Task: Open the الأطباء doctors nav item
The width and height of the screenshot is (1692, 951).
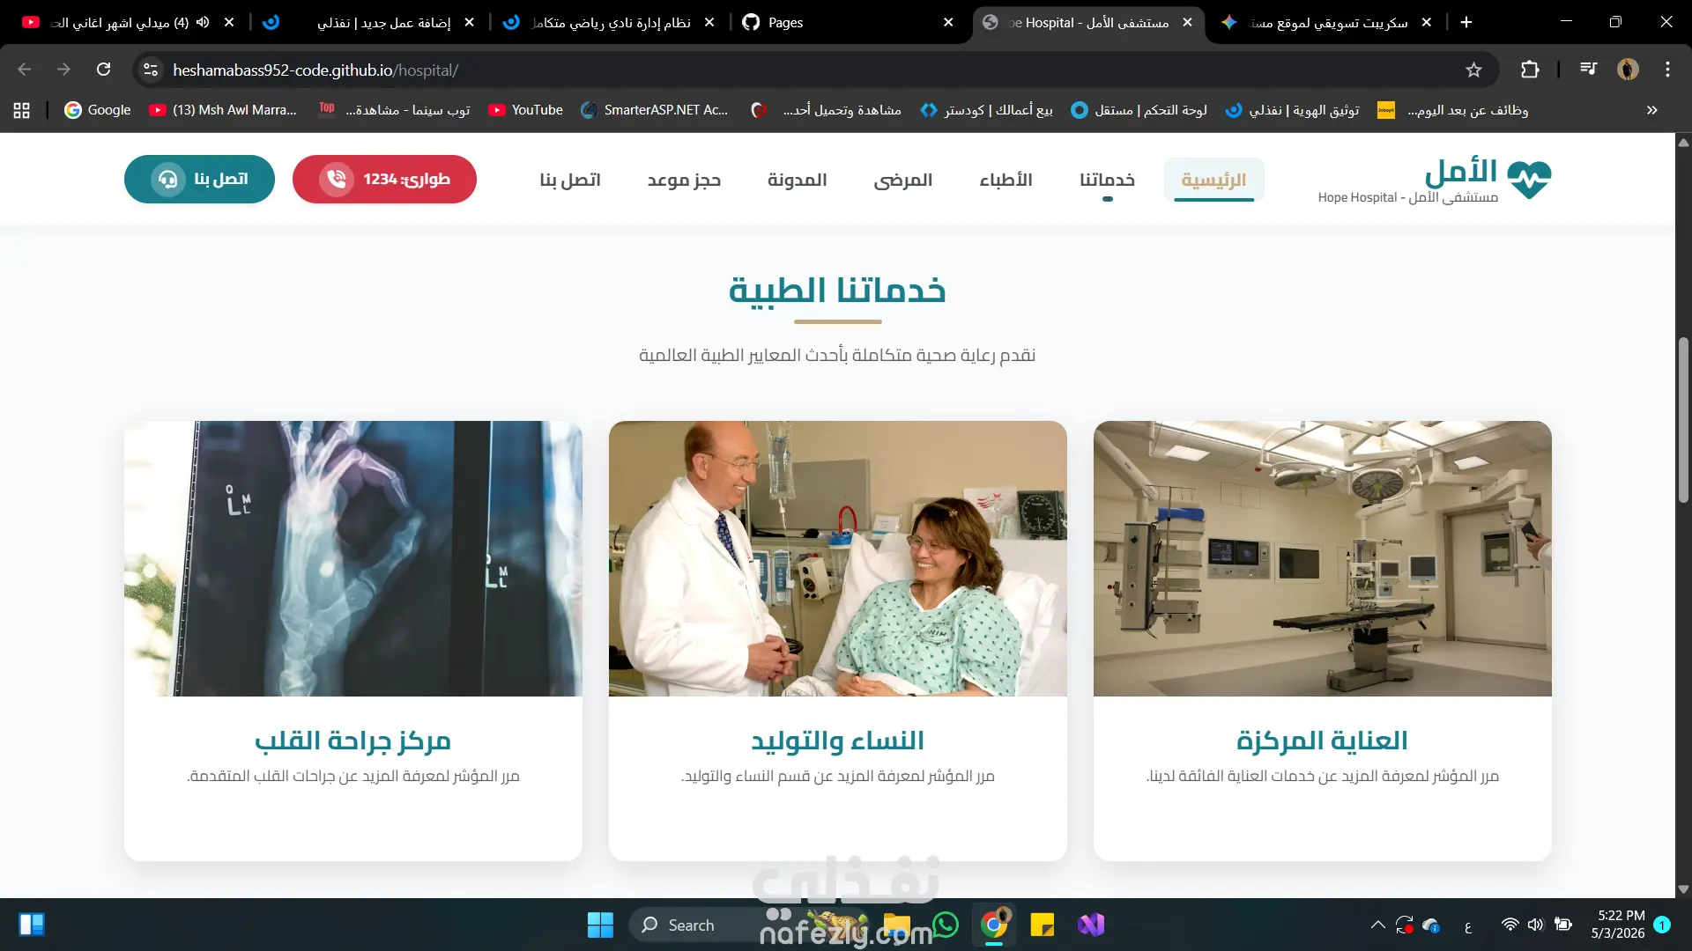Action: point(1006,180)
